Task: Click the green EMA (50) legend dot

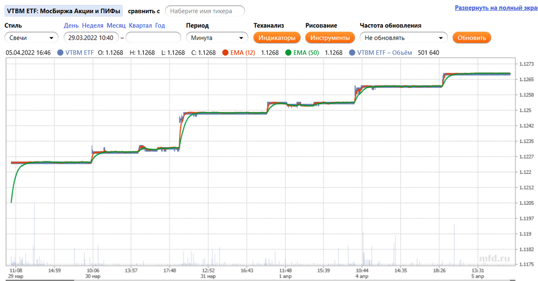Action: (288, 53)
